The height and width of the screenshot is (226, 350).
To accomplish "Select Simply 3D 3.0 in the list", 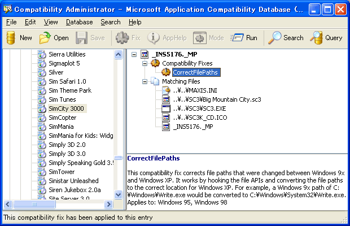I will (67, 154).
